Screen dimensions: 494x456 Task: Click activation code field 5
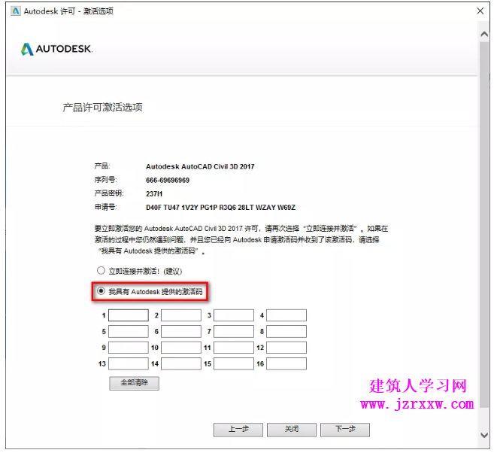129,331
